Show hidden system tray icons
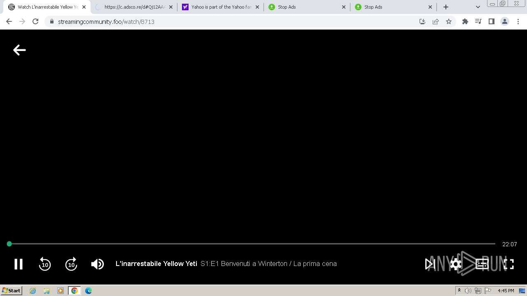 pyautogui.click(x=459, y=291)
